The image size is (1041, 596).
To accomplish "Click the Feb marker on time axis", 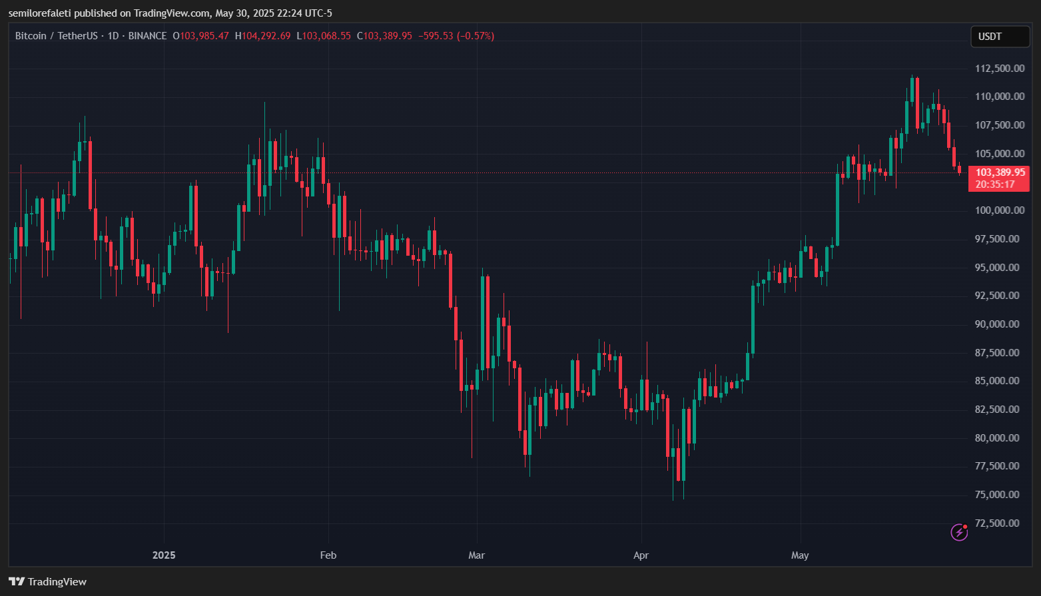I will pyautogui.click(x=328, y=555).
